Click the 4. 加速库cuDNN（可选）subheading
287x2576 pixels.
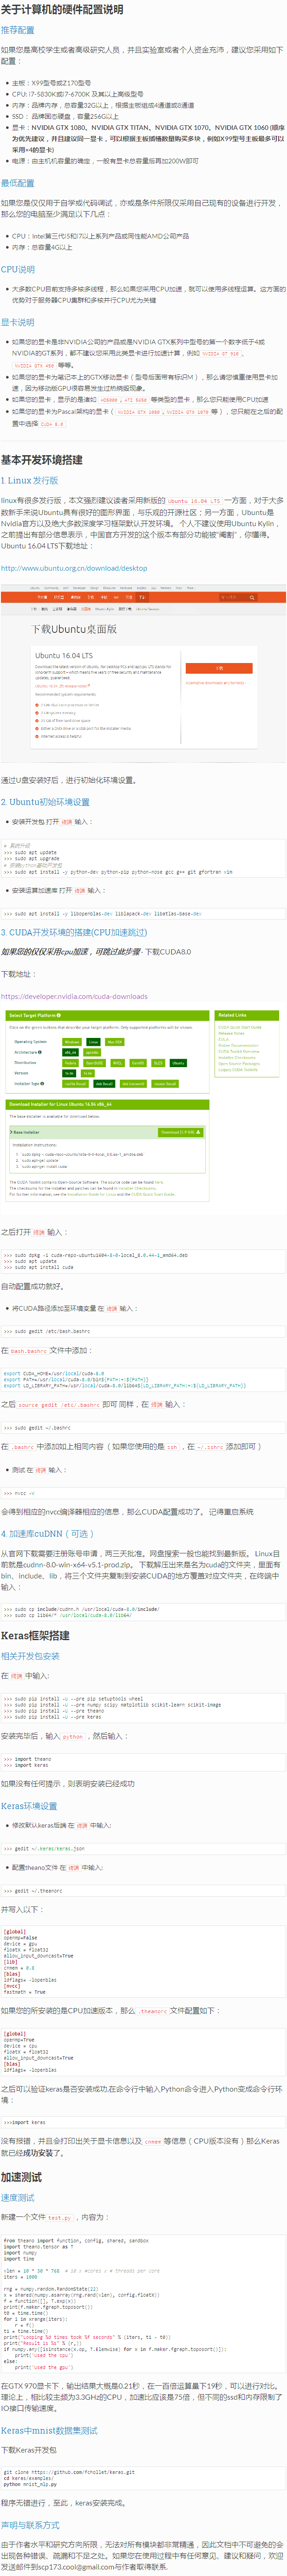coord(47,1533)
